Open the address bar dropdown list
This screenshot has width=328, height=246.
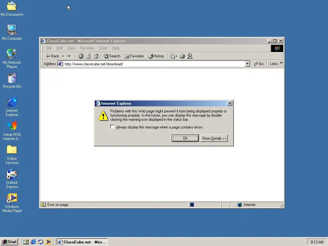click(248, 64)
